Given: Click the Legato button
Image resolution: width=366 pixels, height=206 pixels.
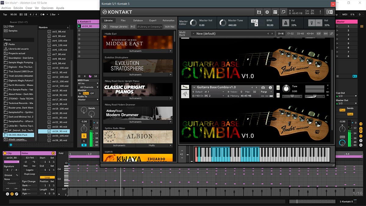Looking at the screenshot, I should (x=30, y=170).
